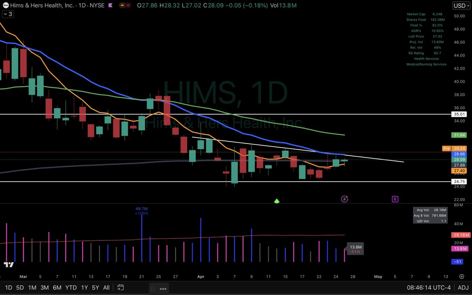This screenshot has height=295, width=472.
Task: Click the purple E earnings marker
Action: point(395,199)
